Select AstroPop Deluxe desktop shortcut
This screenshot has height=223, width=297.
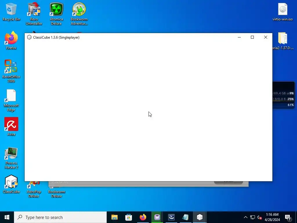coord(34,190)
